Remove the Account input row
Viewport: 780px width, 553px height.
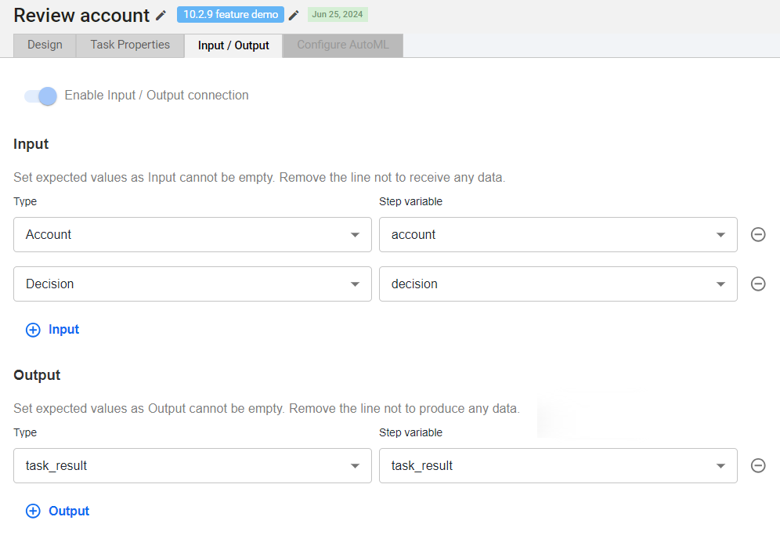pyautogui.click(x=757, y=234)
